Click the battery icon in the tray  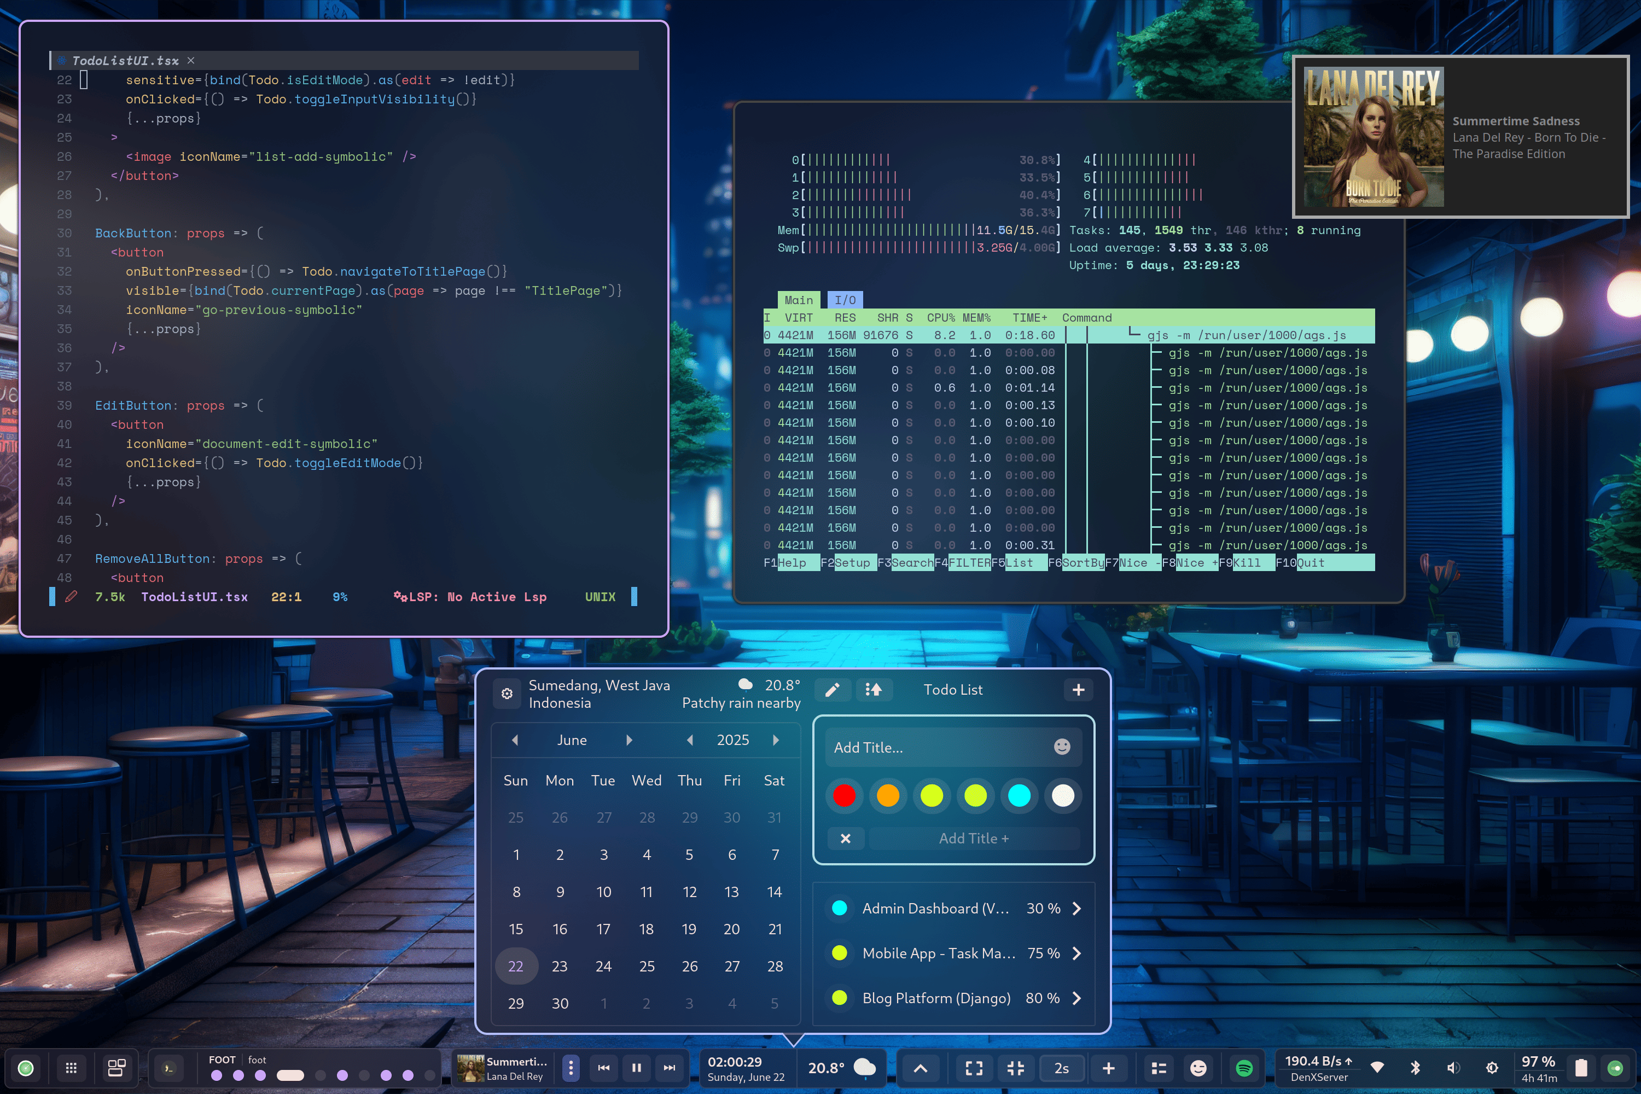1582,1068
